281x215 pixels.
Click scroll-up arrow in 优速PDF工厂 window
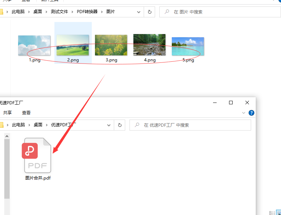click(7, 136)
